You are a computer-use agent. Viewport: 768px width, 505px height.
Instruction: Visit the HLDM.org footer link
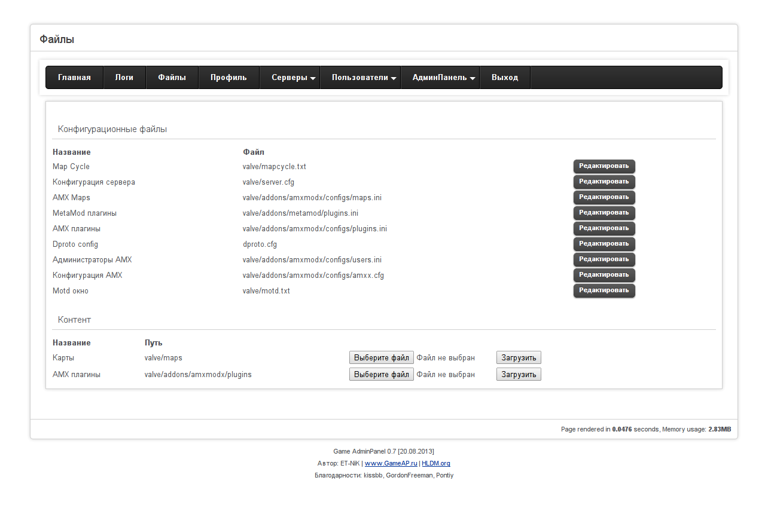(x=435, y=463)
